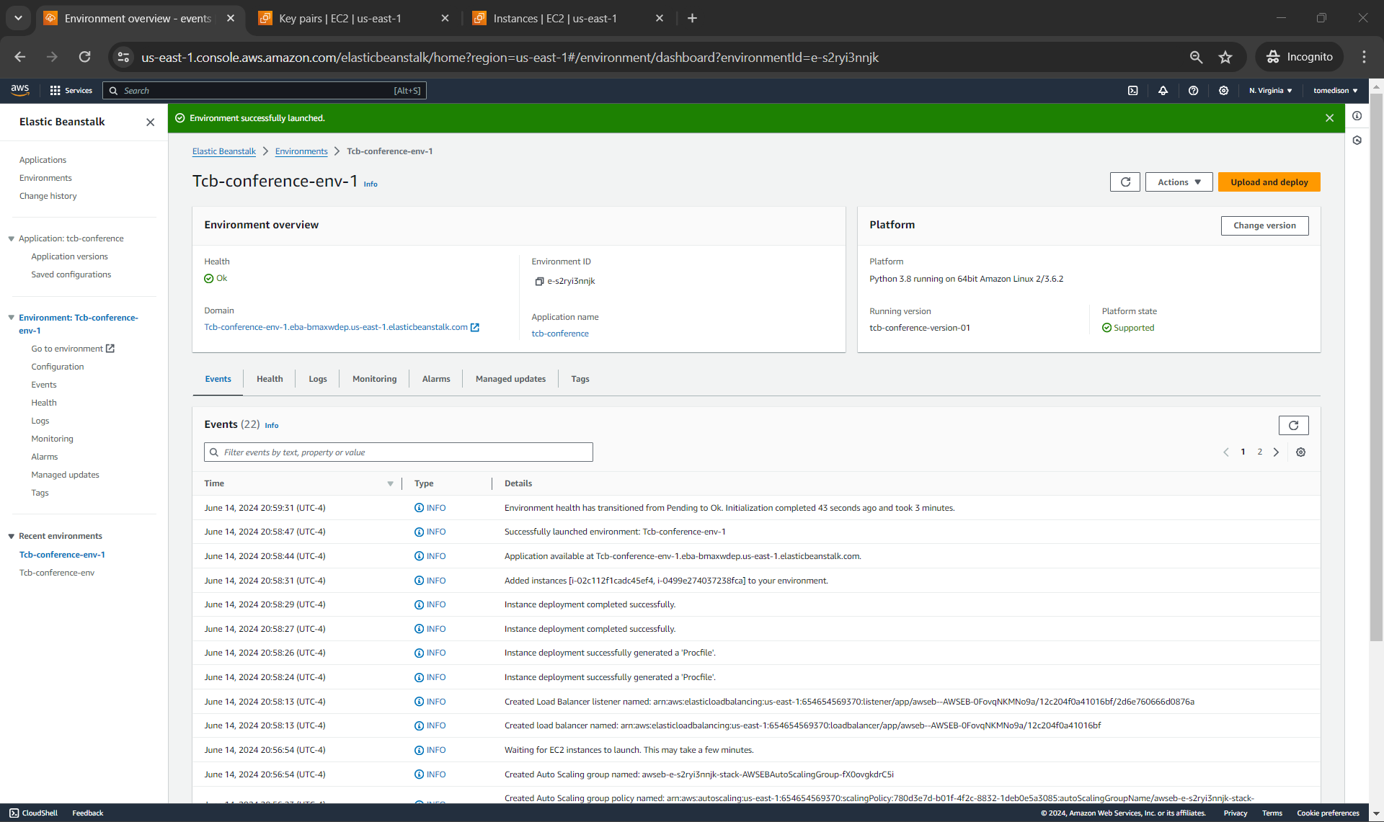Open CloudShell from the bottom bar
This screenshot has width=1384, height=822.
33,813
